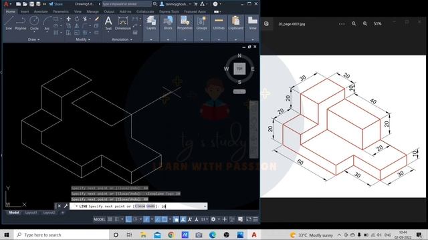Open the Groups panel
This screenshot has height=240, width=428.
(202, 23)
